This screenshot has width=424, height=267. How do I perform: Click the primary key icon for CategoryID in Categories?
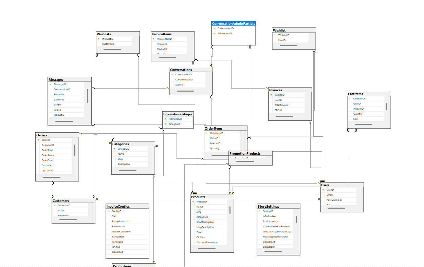tap(114, 149)
